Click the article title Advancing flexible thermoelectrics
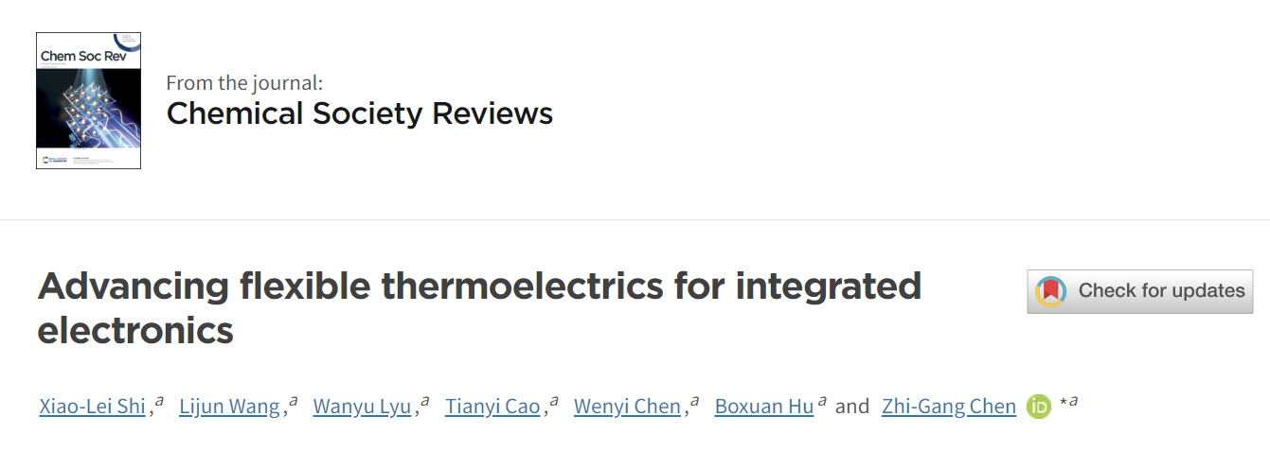This screenshot has width=1270, height=451. click(480, 308)
